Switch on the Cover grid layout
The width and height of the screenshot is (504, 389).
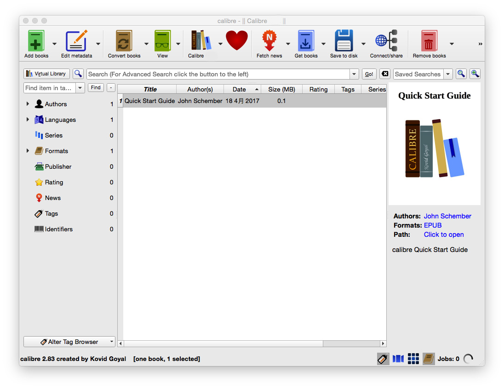[x=413, y=359]
